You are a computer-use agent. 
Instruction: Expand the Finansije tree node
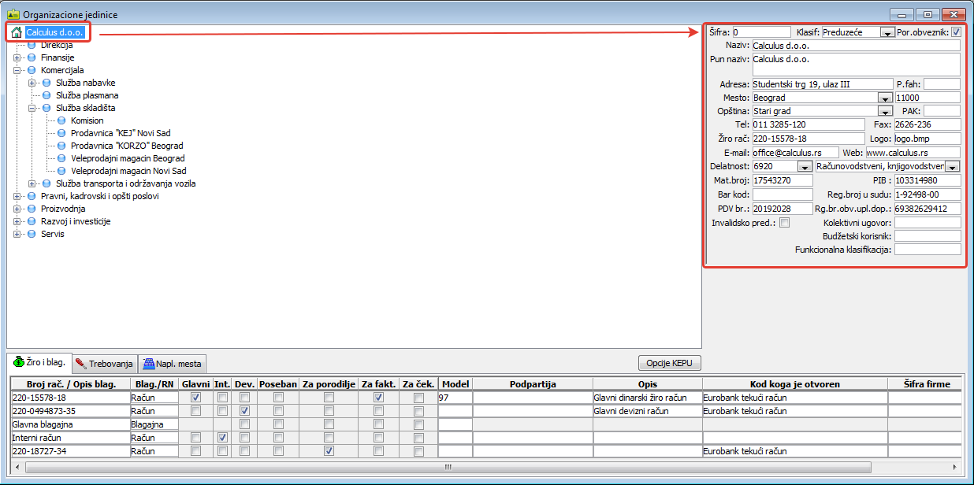pos(17,57)
